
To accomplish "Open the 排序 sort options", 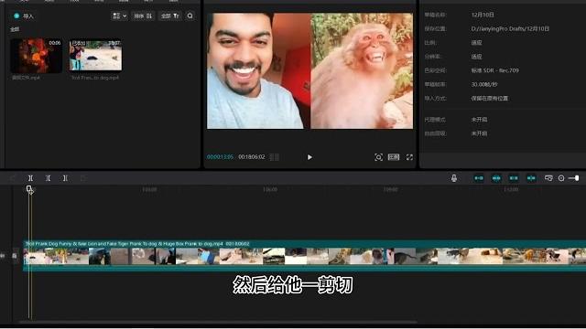I will (143, 16).
